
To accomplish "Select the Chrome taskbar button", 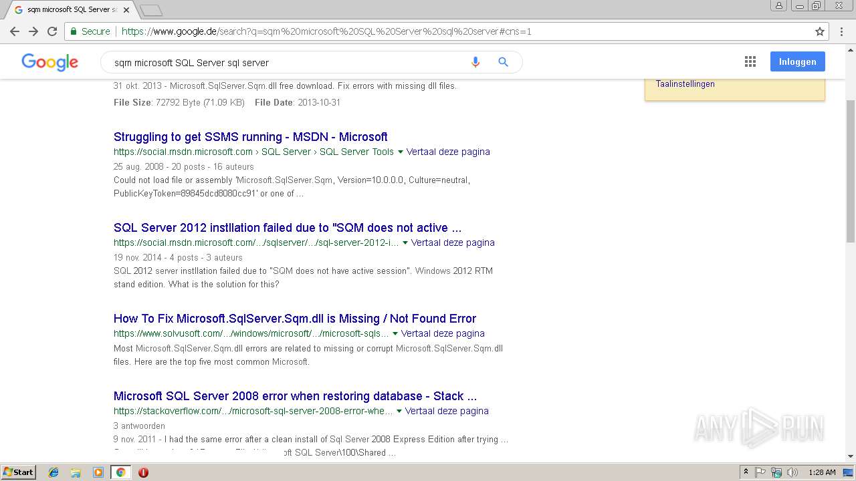I will tap(120, 472).
